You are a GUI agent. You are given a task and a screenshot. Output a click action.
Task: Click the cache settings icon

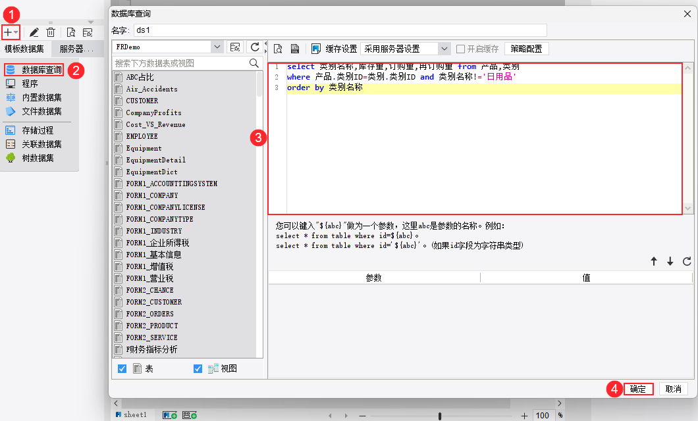click(x=315, y=49)
